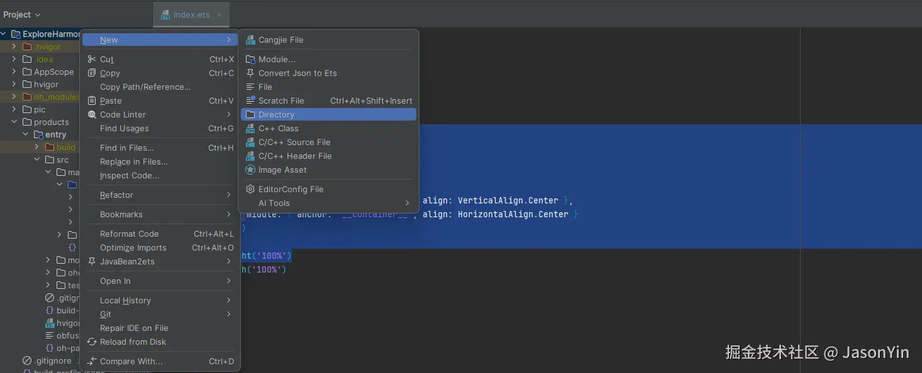Click the EditorConfig File gear icon
Image resolution: width=922 pixels, height=373 pixels.
250,189
